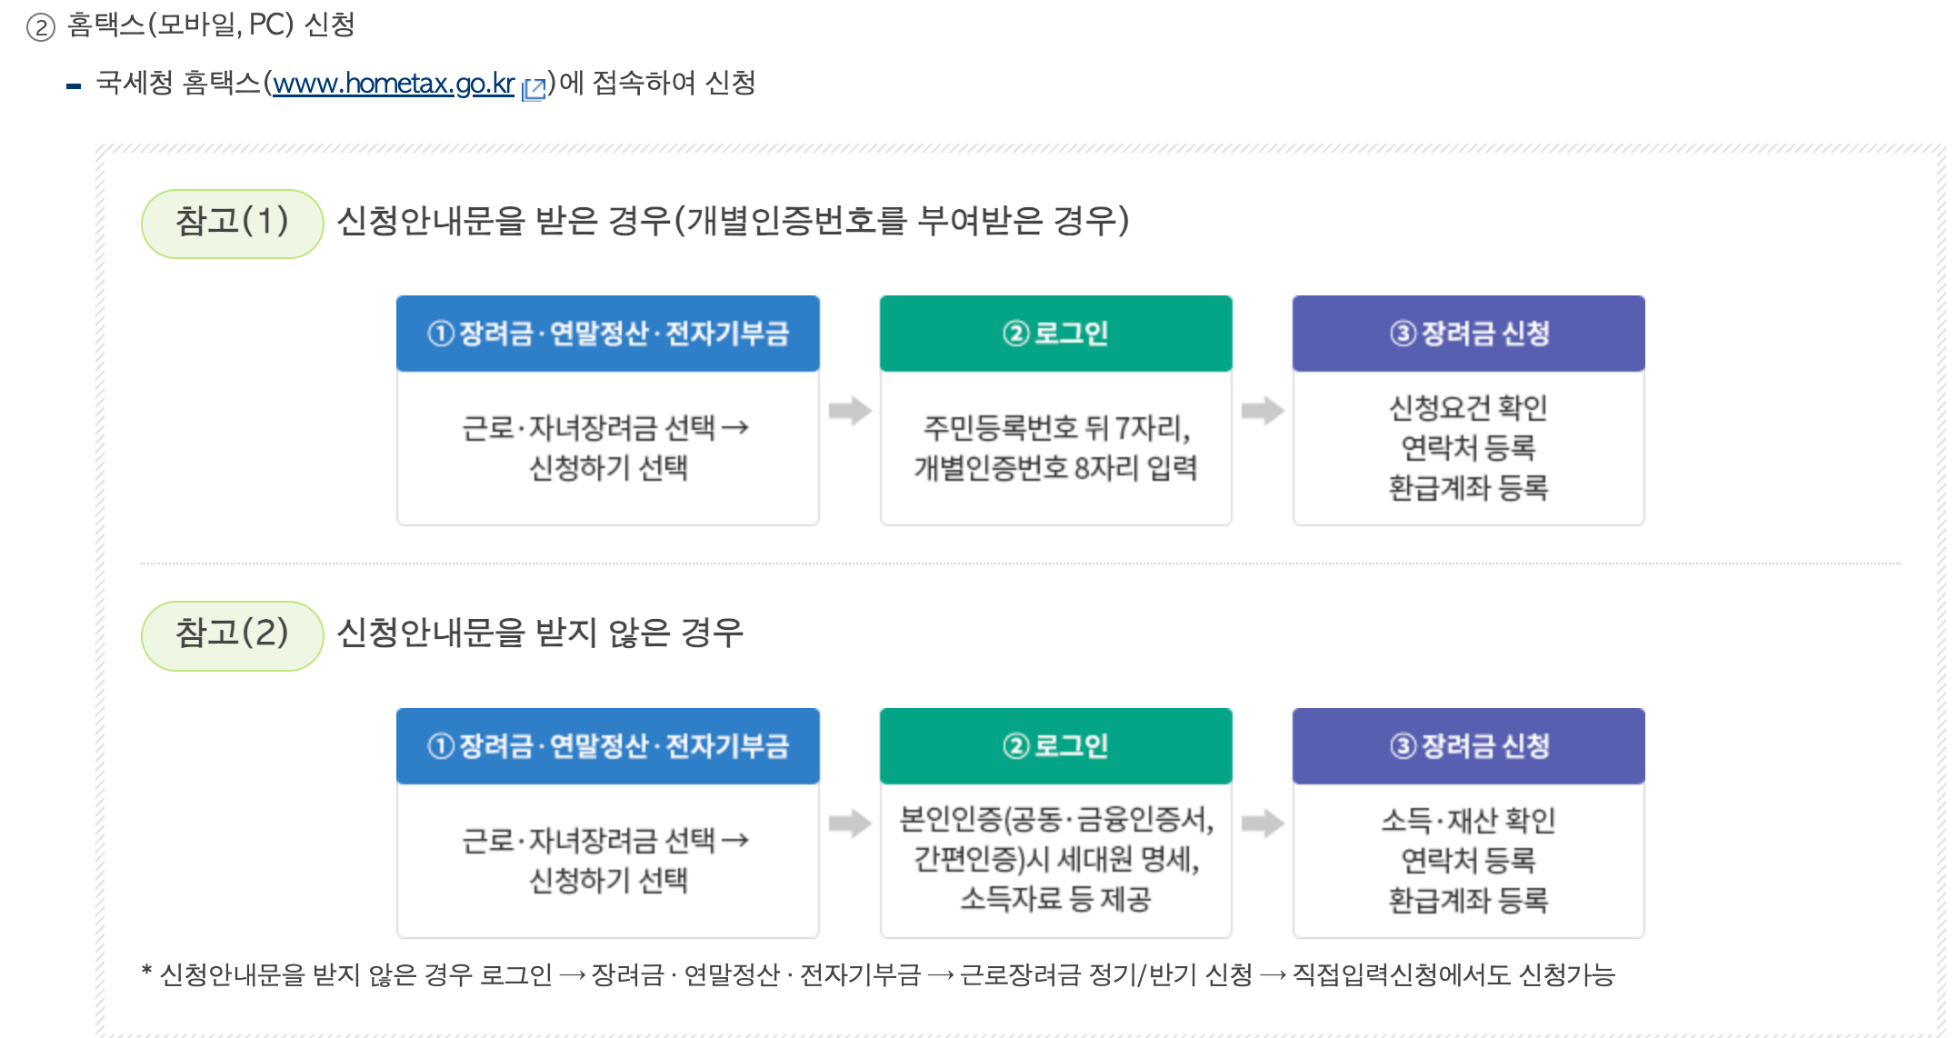The height and width of the screenshot is (1038, 1958).
Task: Click the green ②로그인 header under 참고(1)
Action: 1055,334
